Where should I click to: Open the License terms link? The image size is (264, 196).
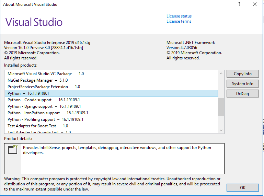coord(179,21)
